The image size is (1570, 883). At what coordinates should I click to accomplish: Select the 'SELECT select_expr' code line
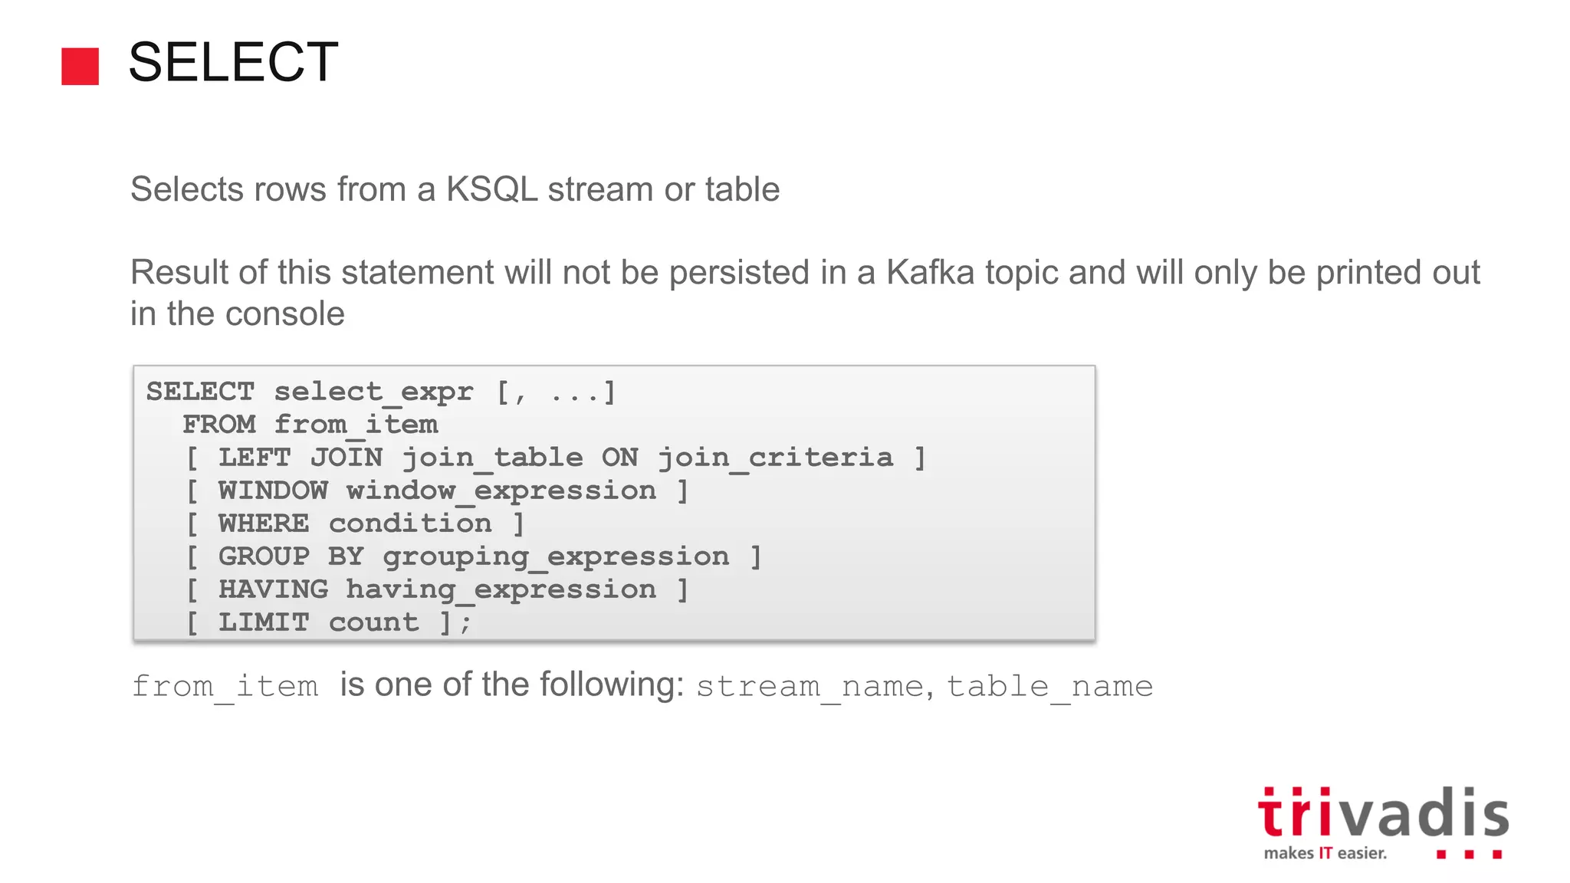[x=381, y=392]
